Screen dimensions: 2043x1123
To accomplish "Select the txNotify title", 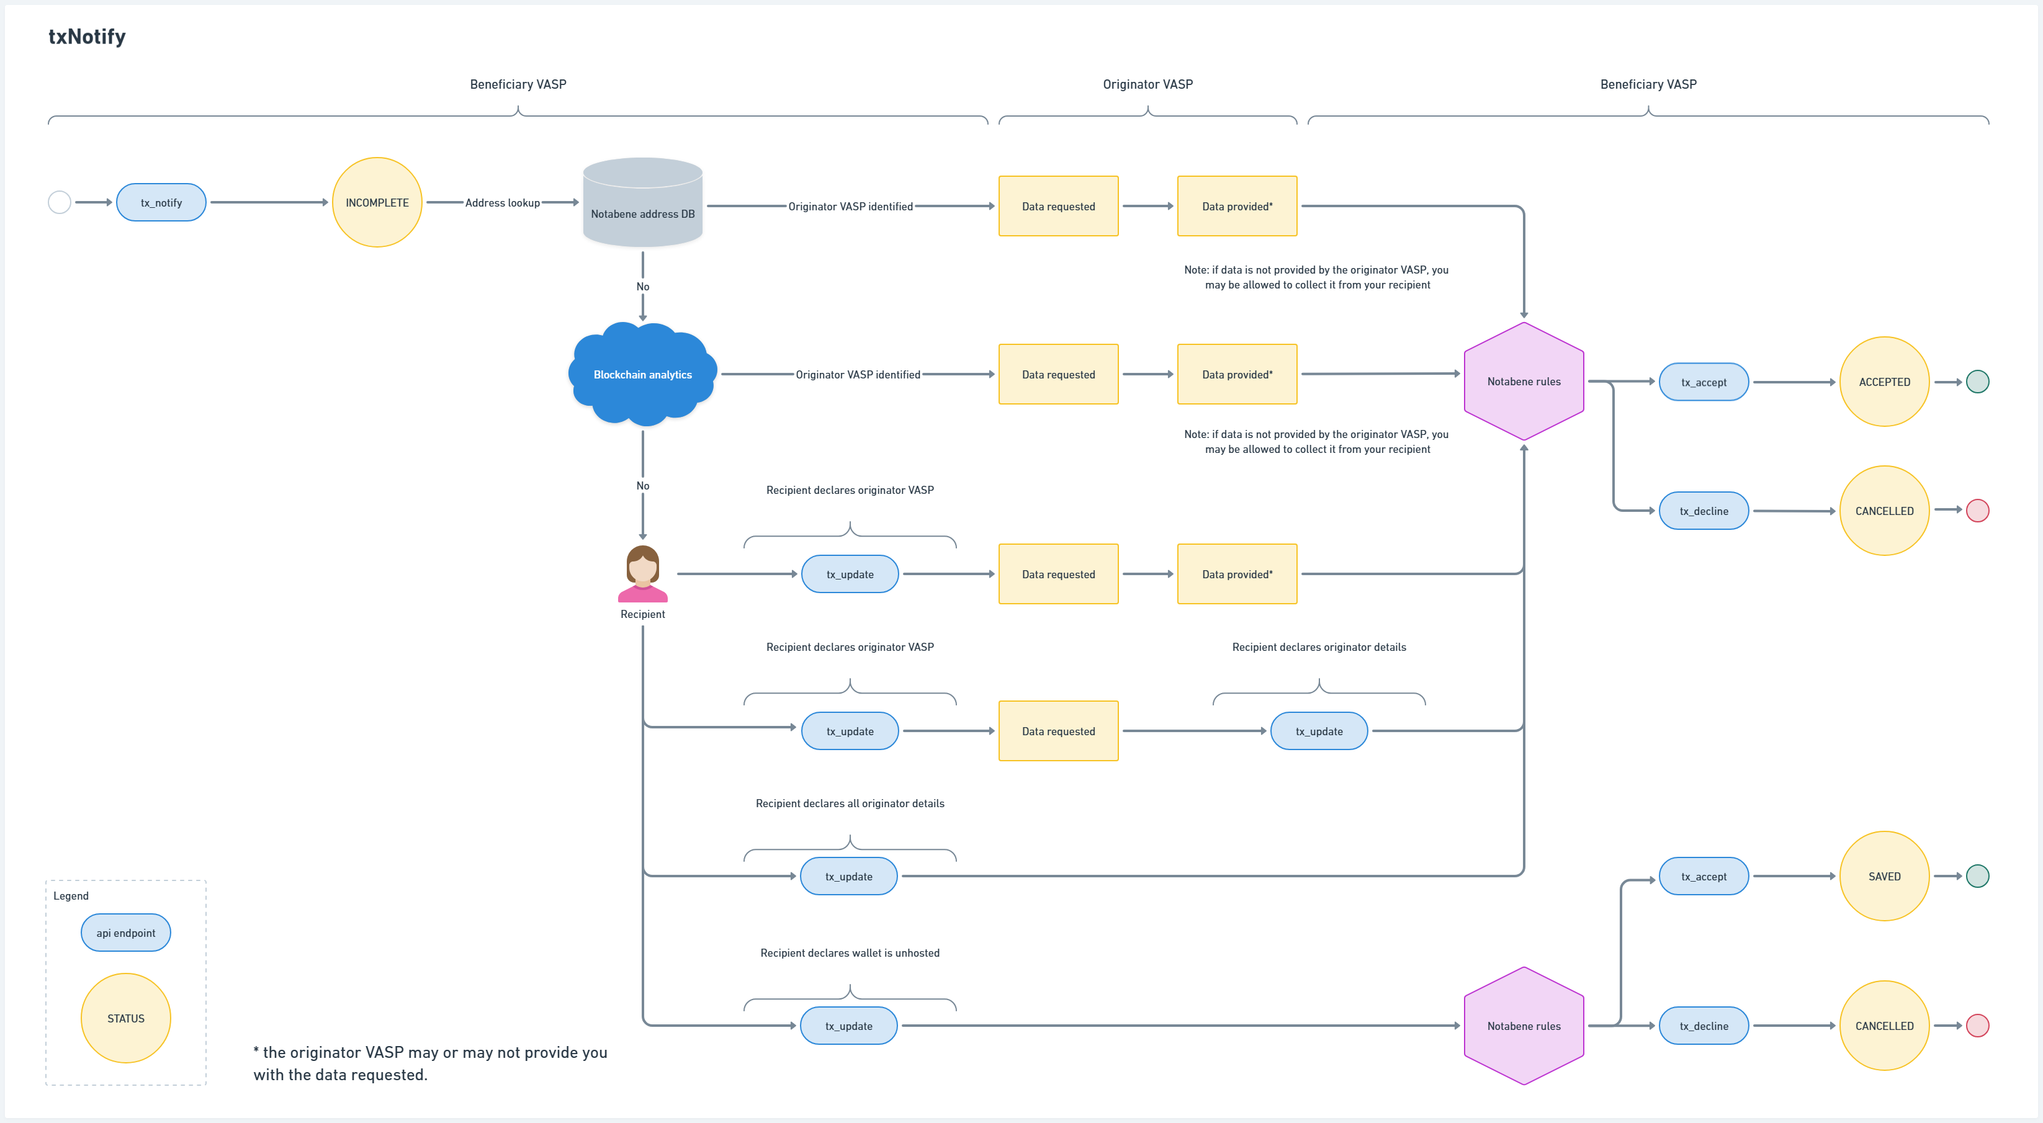I will pos(86,36).
